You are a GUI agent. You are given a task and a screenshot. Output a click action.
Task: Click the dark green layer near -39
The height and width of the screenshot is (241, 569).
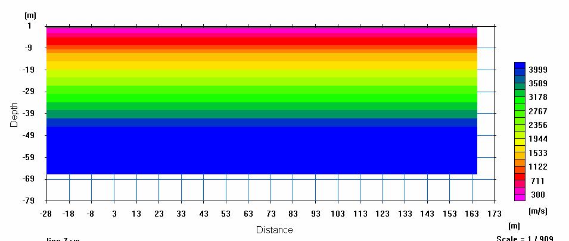262,114
